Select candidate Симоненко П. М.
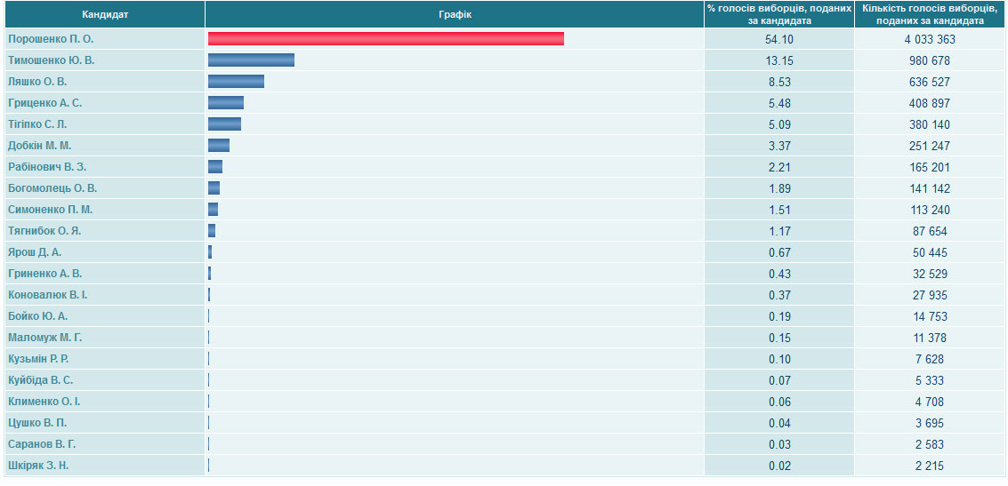Image resolution: width=1008 pixels, height=486 pixels. tap(51, 210)
